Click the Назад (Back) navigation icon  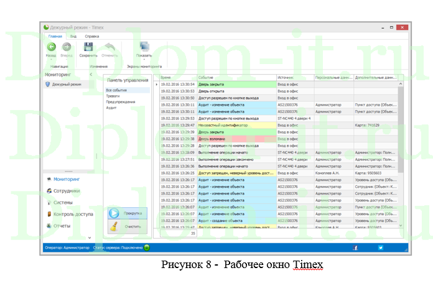coord(51,47)
